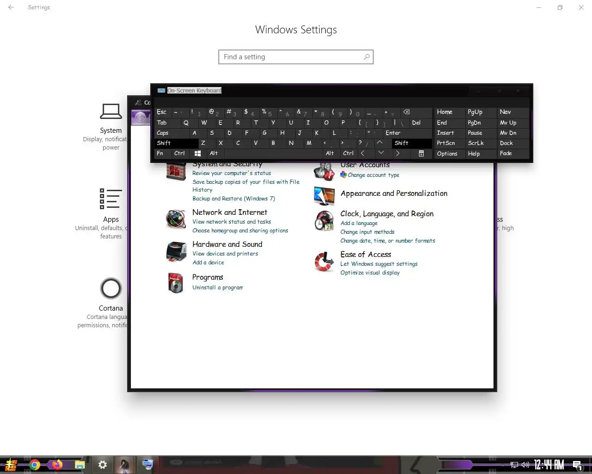
Task: Toggle the Fn key on the keyboard
Action: [x=163, y=153]
